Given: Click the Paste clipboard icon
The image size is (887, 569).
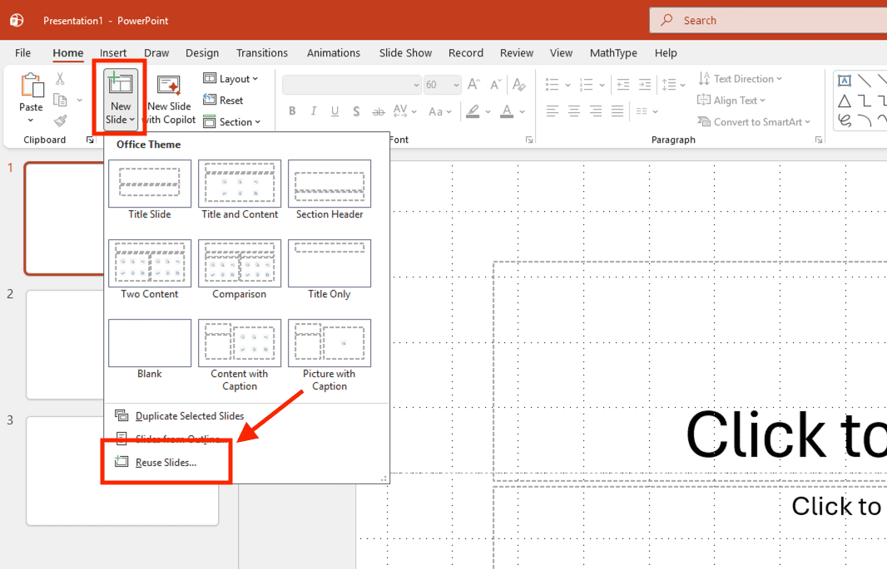Looking at the screenshot, I should pos(32,86).
